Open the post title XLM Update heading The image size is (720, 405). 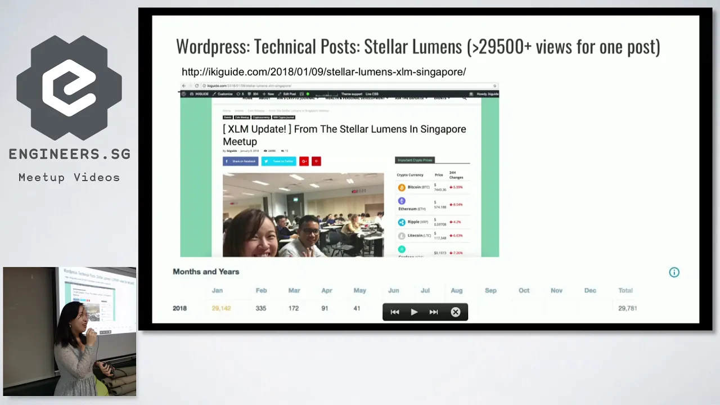click(344, 135)
